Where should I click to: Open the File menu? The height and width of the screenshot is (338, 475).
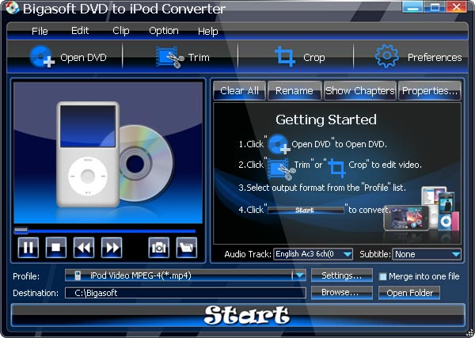(x=40, y=31)
